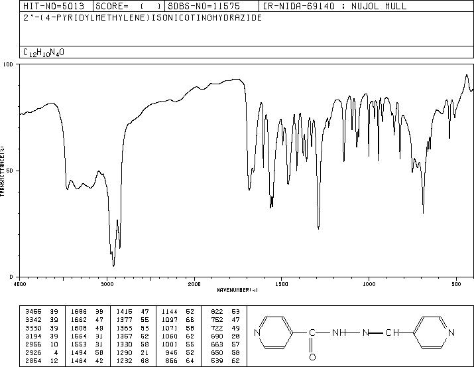Viewport: 474px width, 367px height.
Task: Click the 500 tick label on x-axis
Action: pos(455,283)
